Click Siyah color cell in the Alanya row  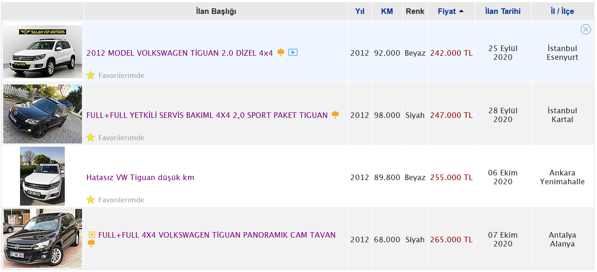(x=415, y=240)
